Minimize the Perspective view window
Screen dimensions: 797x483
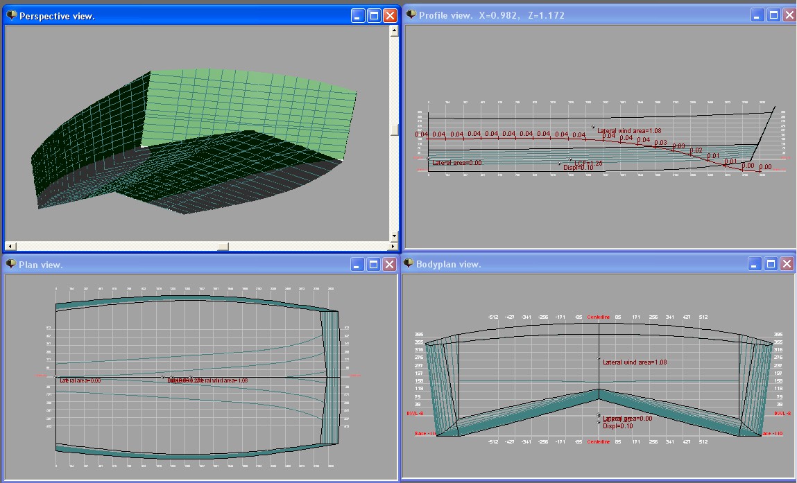358,16
